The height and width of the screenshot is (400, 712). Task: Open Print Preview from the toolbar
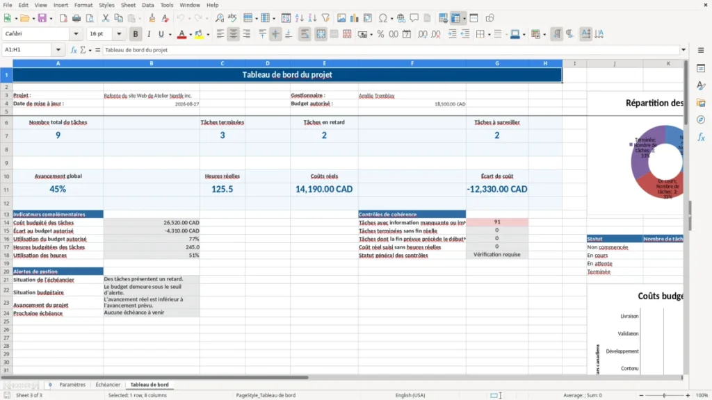pyautogui.click(x=90, y=18)
